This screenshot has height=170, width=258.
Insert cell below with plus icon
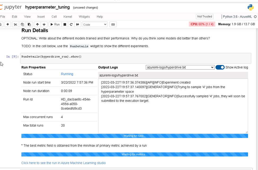point(8,25)
